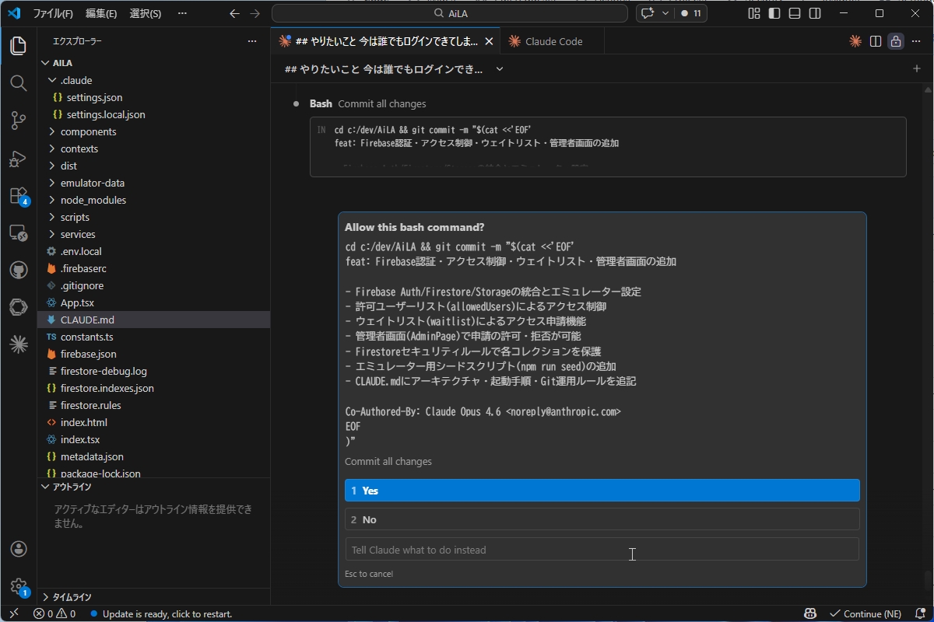
Task: Toggle the bottom panel visibility
Action: click(x=794, y=13)
